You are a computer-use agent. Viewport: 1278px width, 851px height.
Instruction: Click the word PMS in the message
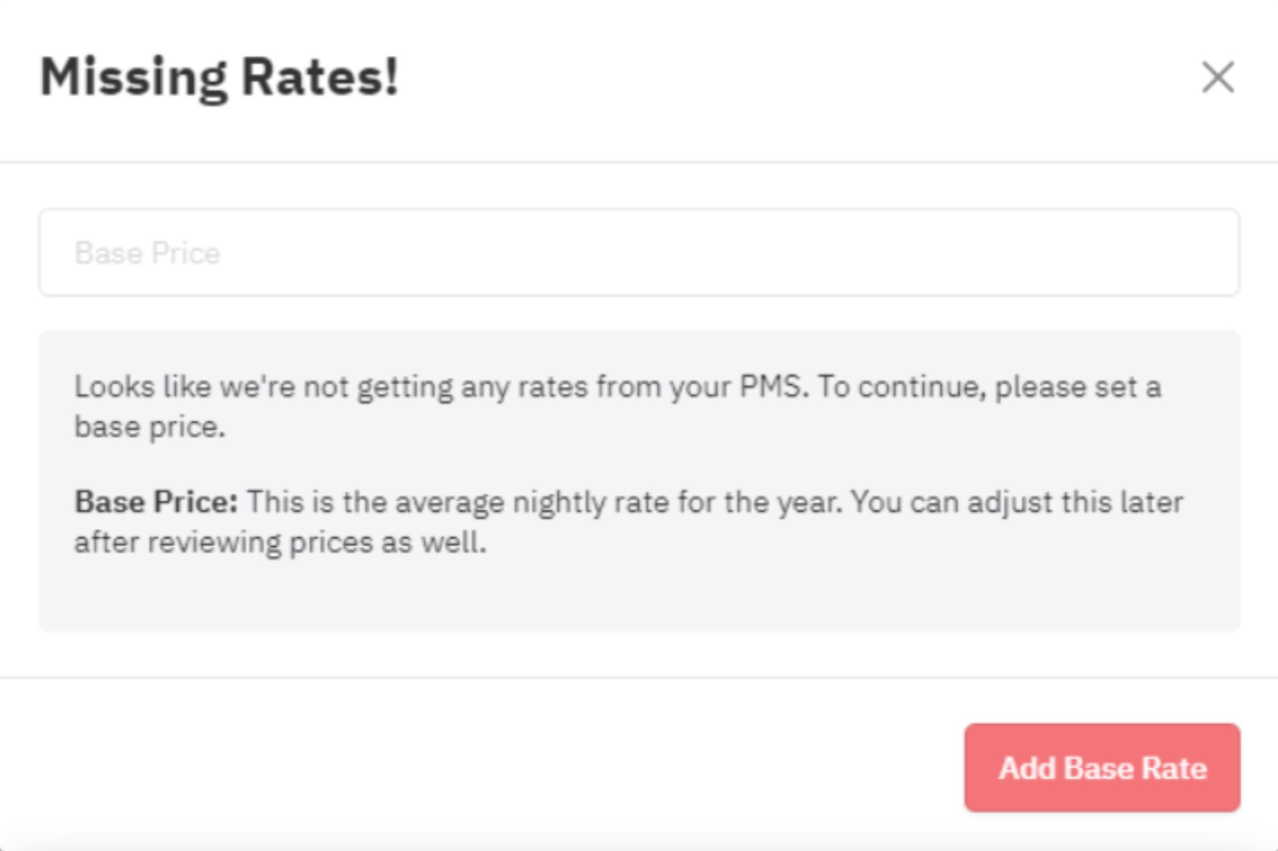[773, 387]
